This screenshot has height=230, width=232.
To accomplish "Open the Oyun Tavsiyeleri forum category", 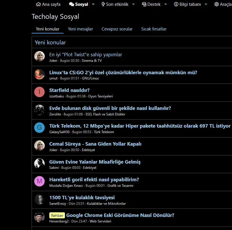I will [x=100, y=96].
